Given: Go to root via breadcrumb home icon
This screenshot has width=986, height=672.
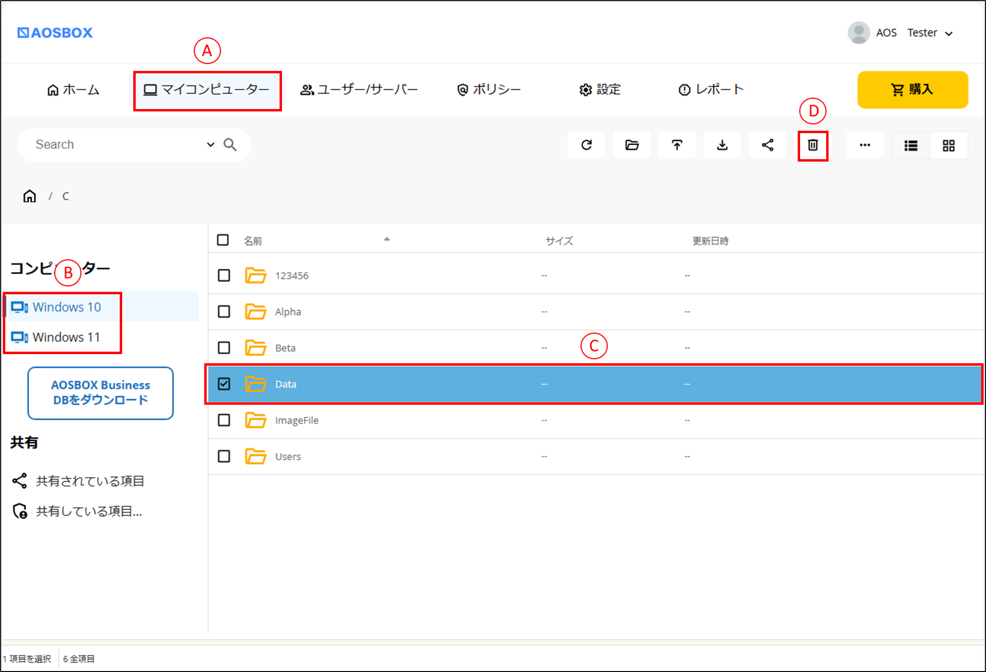Looking at the screenshot, I should (x=29, y=196).
